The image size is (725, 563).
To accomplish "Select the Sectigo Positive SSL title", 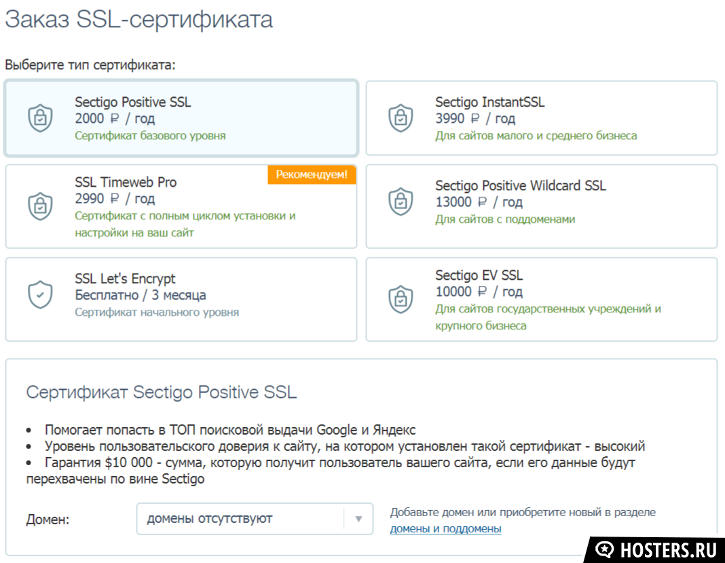I will [x=132, y=102].
